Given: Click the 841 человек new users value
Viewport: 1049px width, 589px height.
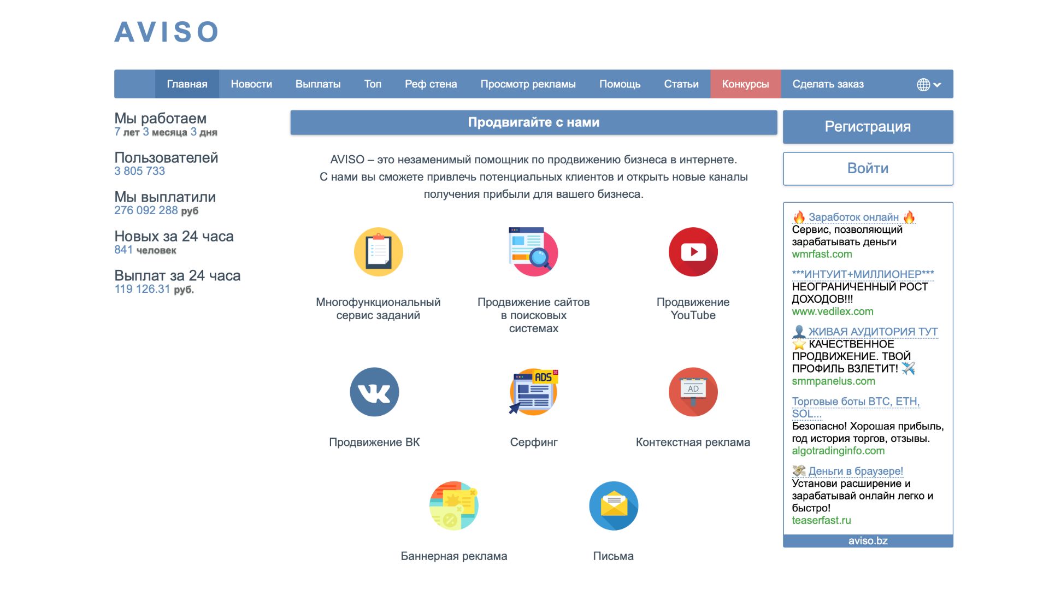Looking at the screenshot, I should point(145,250).
